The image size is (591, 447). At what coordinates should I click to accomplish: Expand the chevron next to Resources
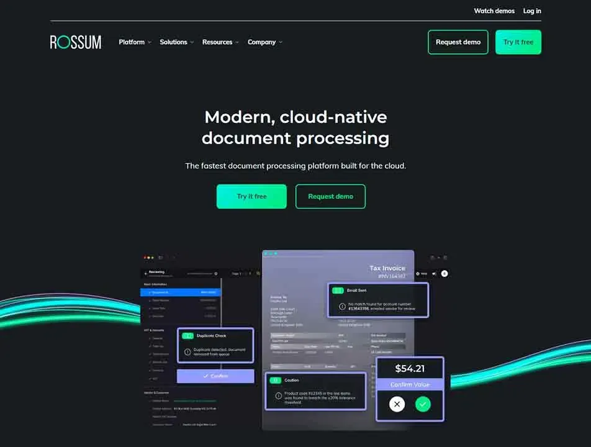[237, 42]
